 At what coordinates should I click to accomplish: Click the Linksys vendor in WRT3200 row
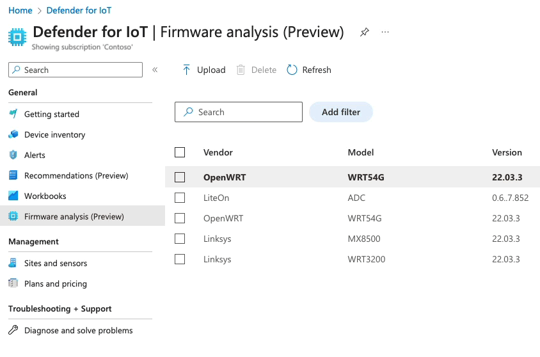pyautogui.click(x=218, y=259)
